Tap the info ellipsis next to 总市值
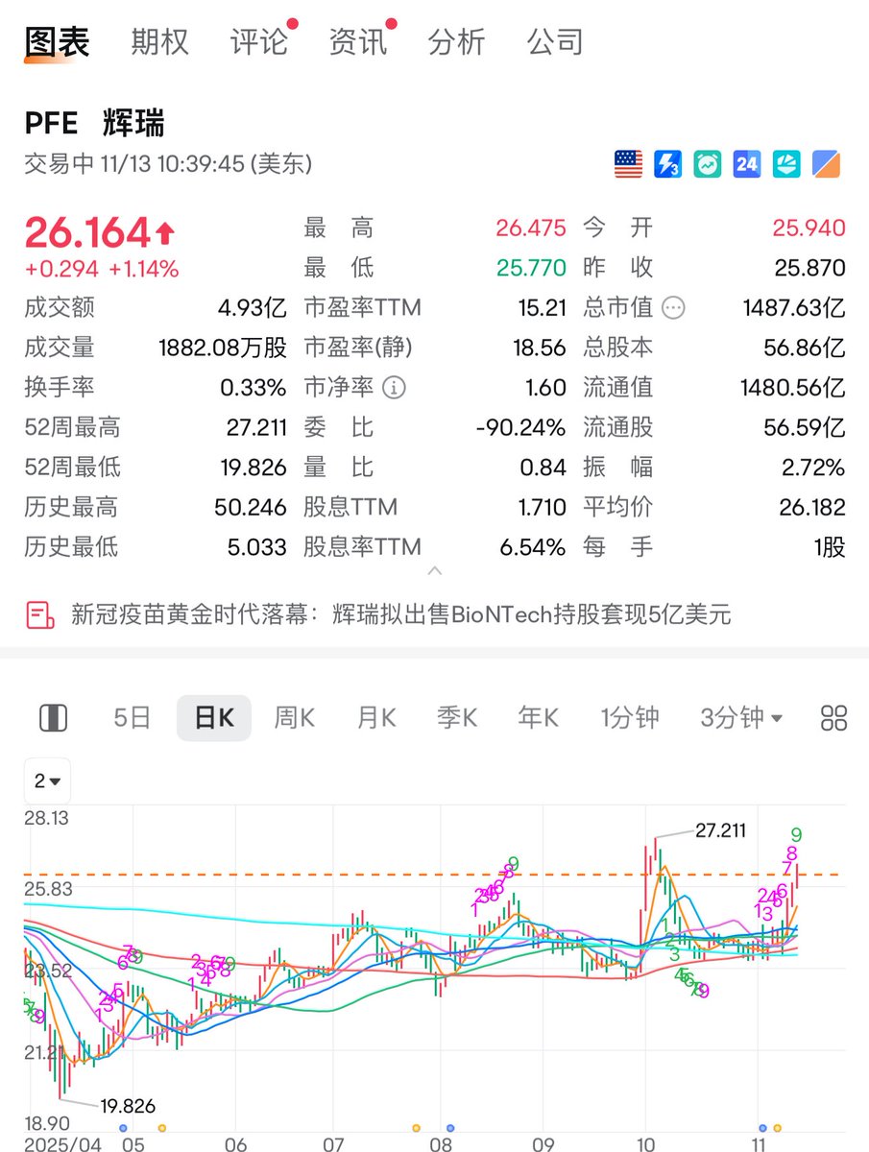The image size is (869, 1152). (674, 308)
